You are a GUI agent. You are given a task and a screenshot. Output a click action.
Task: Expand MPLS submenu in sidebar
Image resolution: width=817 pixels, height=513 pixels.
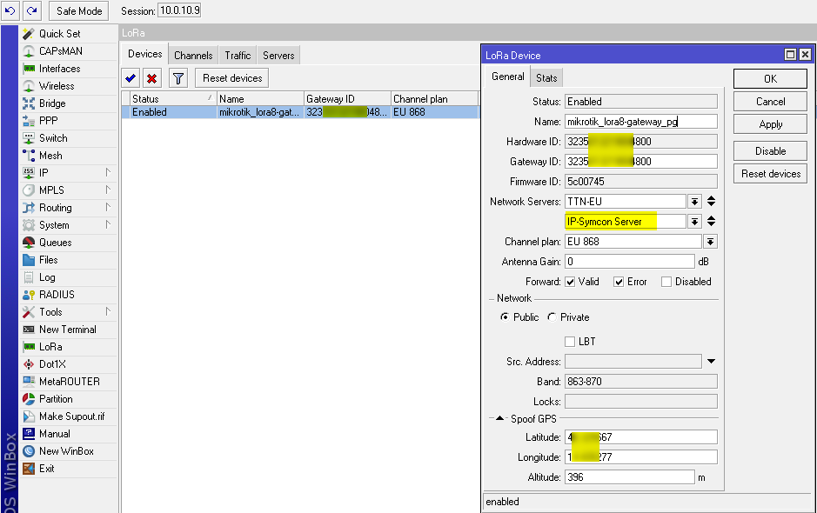point(108,190)
